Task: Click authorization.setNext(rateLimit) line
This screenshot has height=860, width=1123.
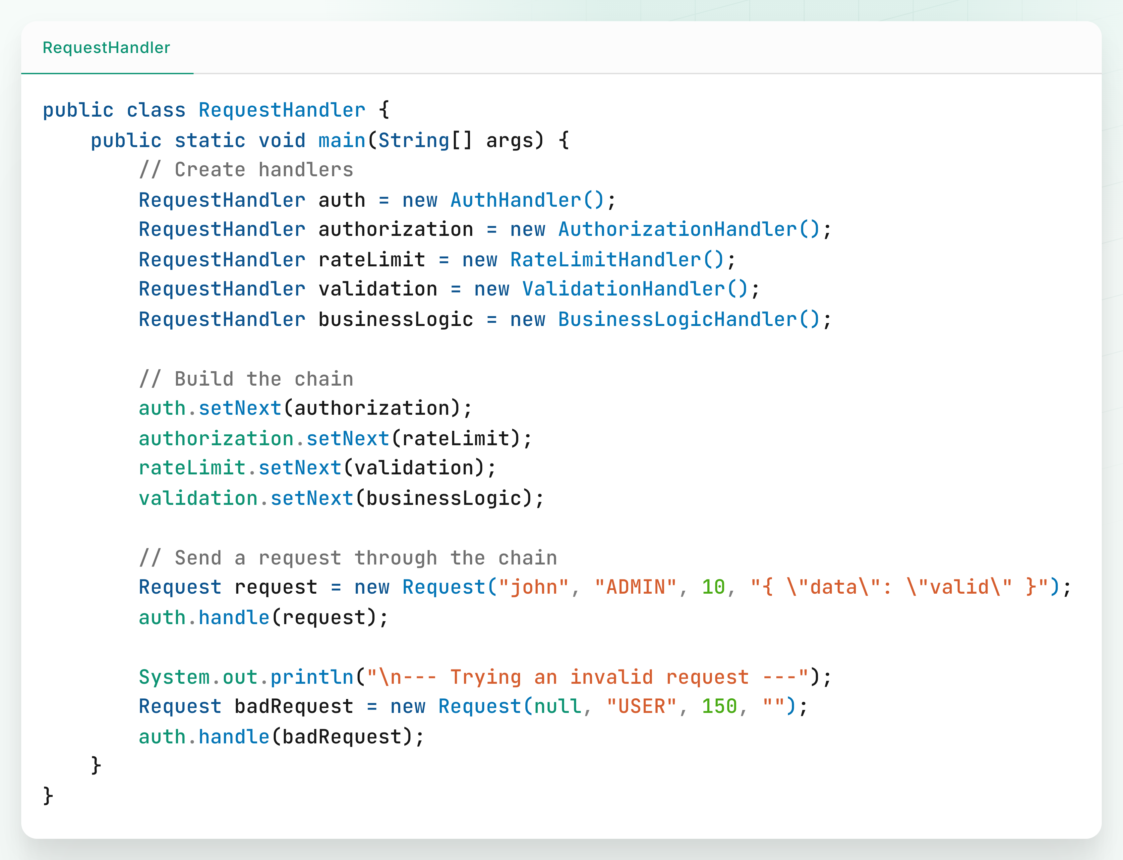Action: click(335, 439)
